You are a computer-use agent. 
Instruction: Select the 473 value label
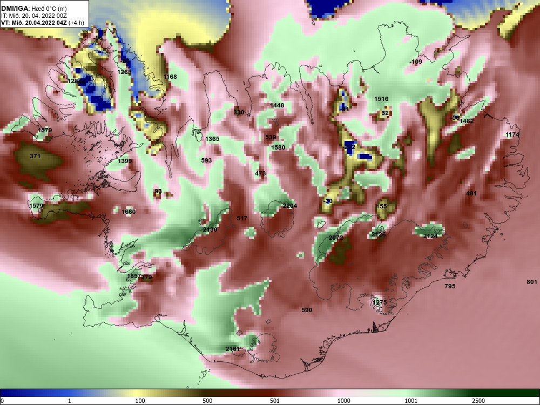point(260,173)
